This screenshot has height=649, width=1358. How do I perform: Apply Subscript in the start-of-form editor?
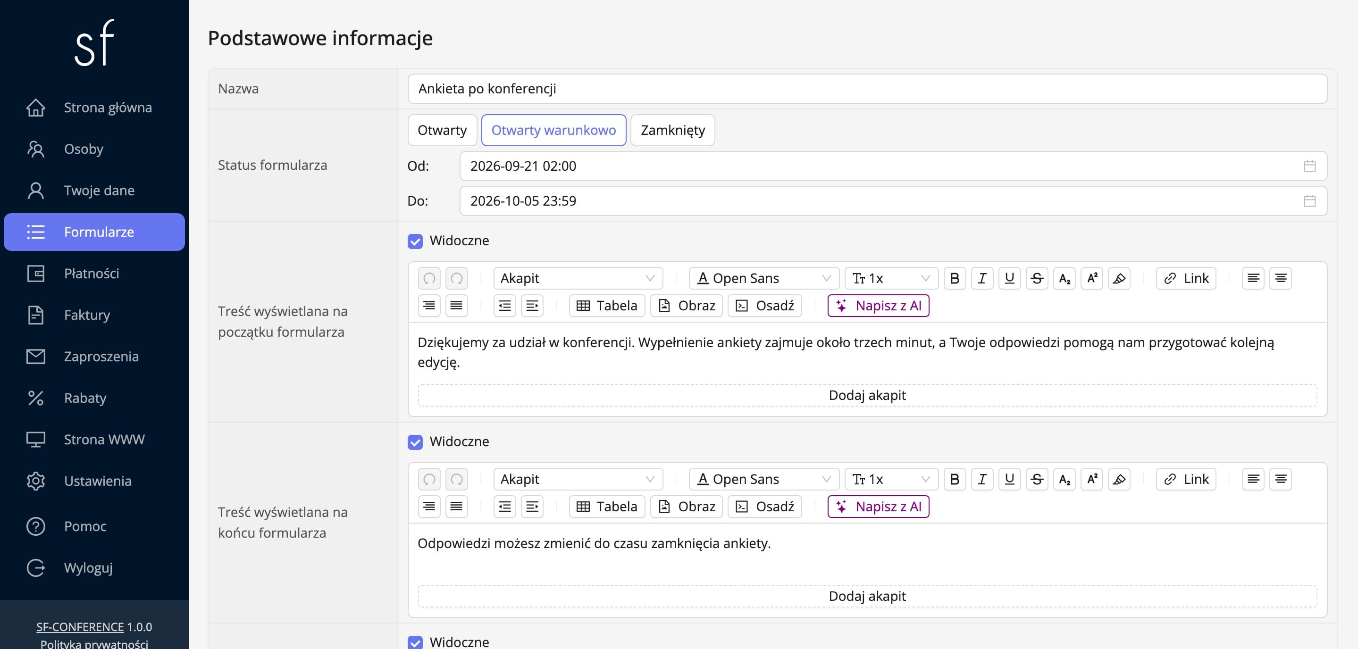1065,278
